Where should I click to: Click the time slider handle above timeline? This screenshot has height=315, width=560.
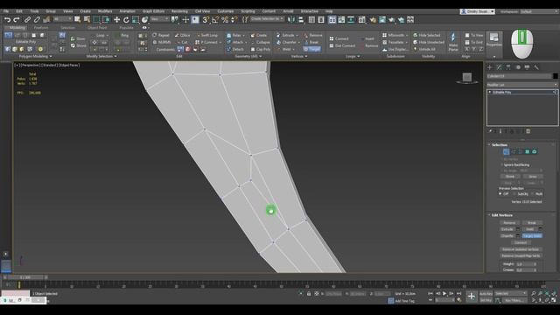click(x=25, y=277)
